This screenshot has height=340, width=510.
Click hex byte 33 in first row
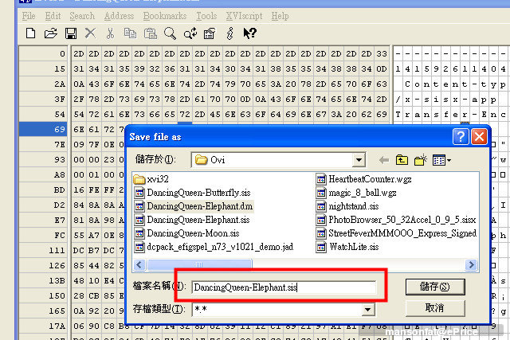pyautogui.click(x=382, y=53)
